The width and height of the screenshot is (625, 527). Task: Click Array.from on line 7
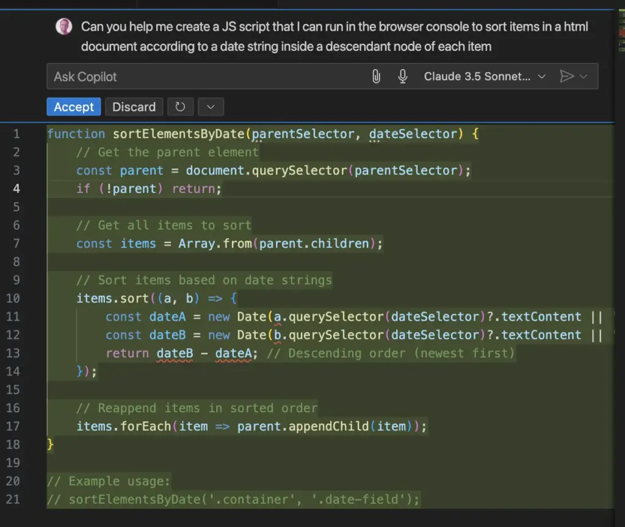click(215, 244)
